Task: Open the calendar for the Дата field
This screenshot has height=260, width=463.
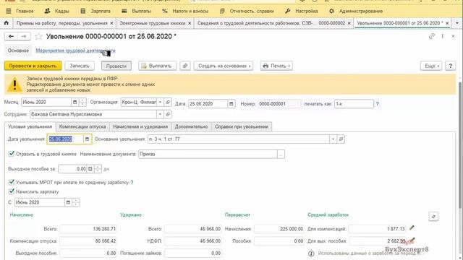Action: point(231,104)
